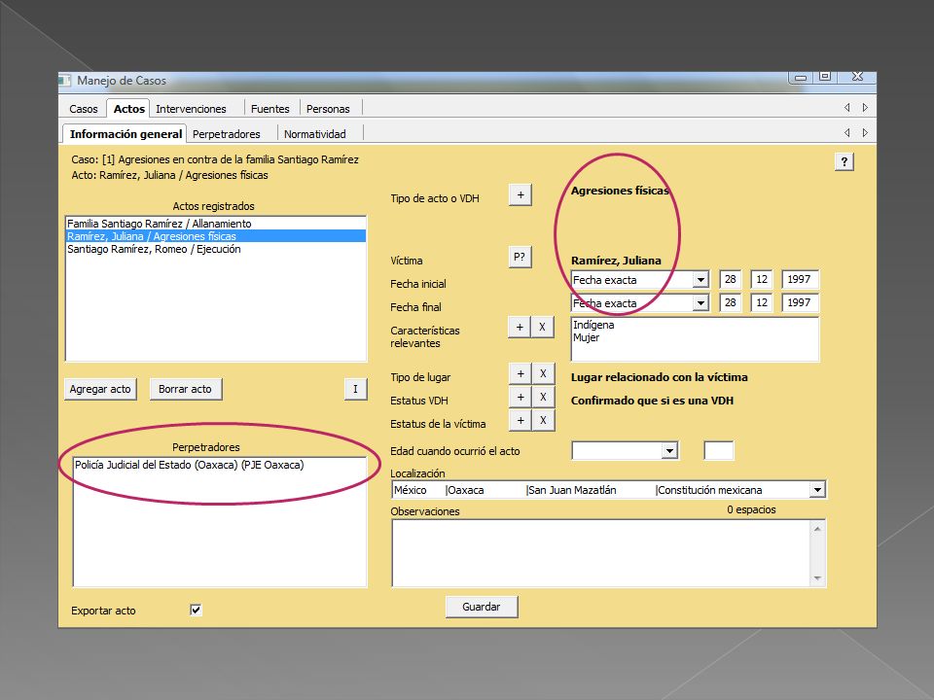Viewport: 934px width, 700px height.
Task: Add a Características relevantes entry with plus
Action: point(520,327)
